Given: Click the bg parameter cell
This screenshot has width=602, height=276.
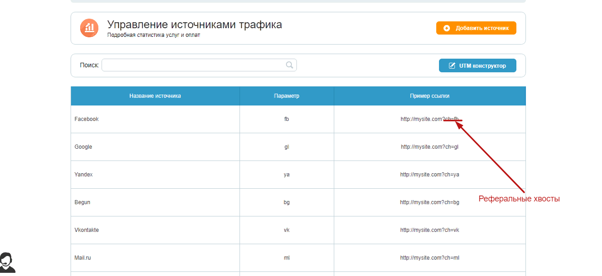Looking at the screenshot, I should [287, 202].
